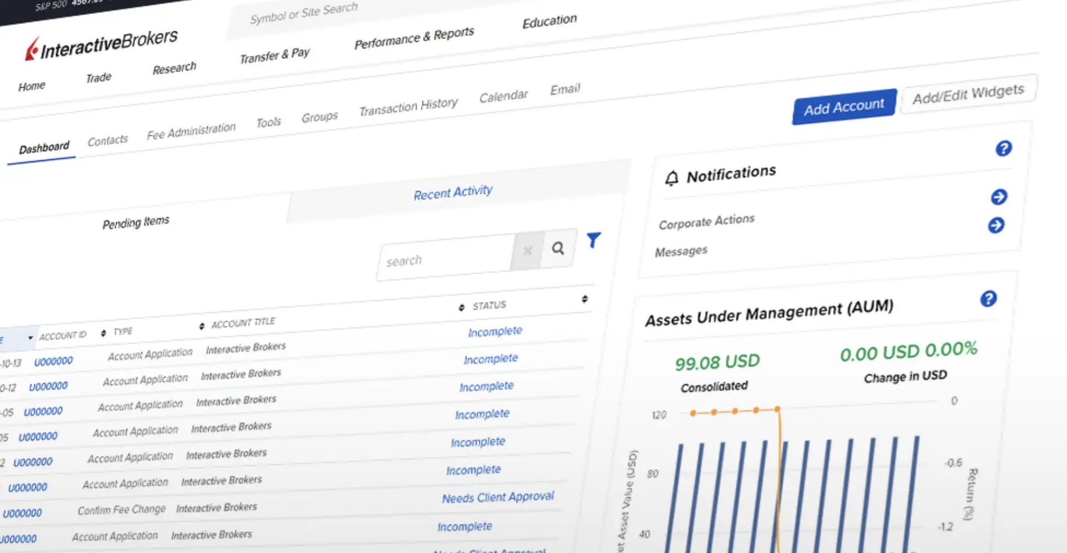Click the Notifications bell icon
This screenshot has height=553, width=1067.
click(x=671, y=178)
